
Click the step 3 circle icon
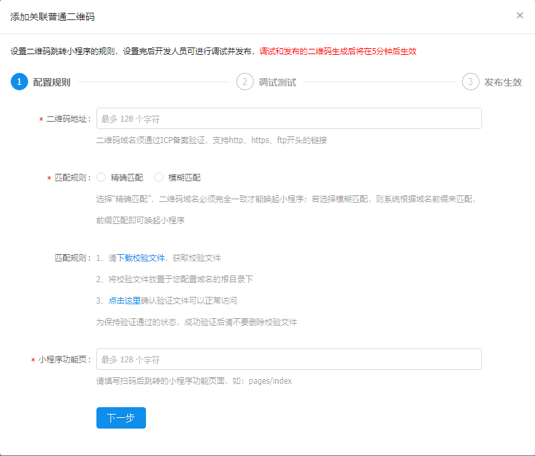point(470,82)
